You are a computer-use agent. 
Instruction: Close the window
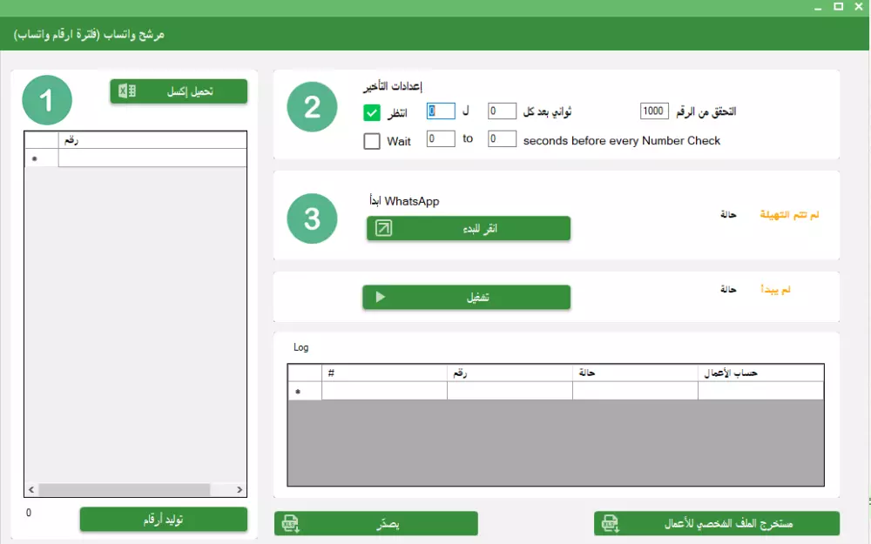click(x=859, y=7)
